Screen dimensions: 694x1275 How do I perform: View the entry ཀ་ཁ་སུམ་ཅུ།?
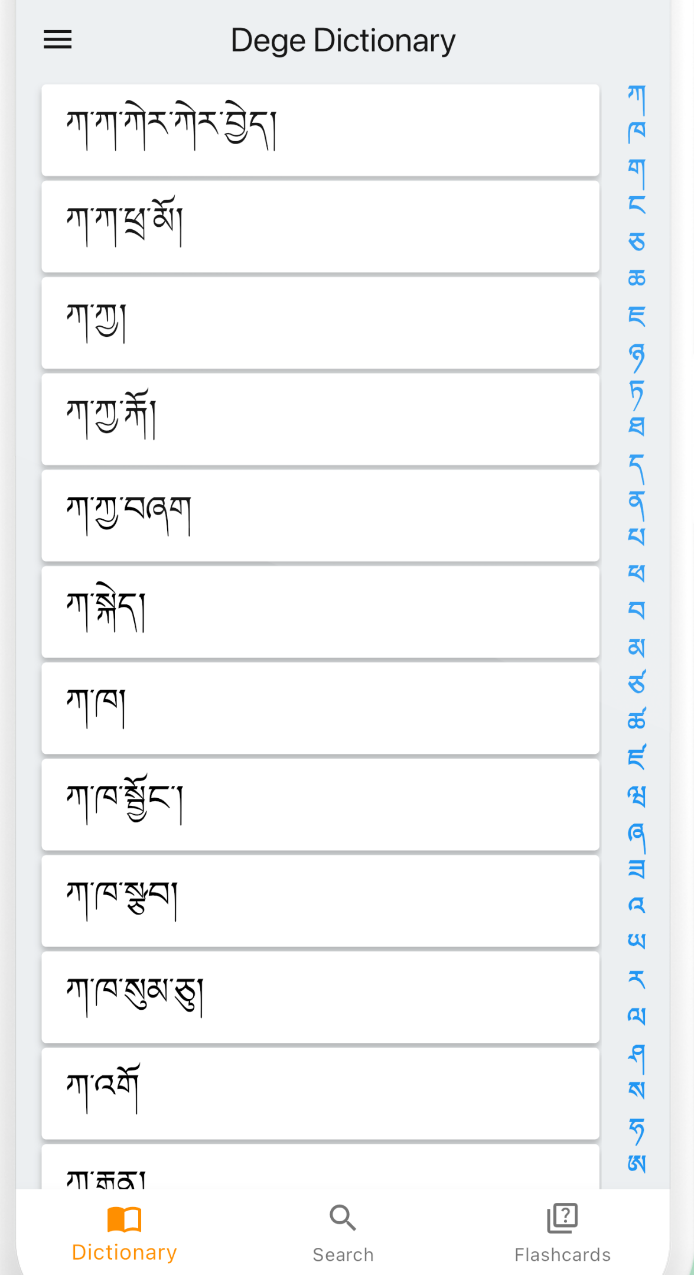[320, 997]
